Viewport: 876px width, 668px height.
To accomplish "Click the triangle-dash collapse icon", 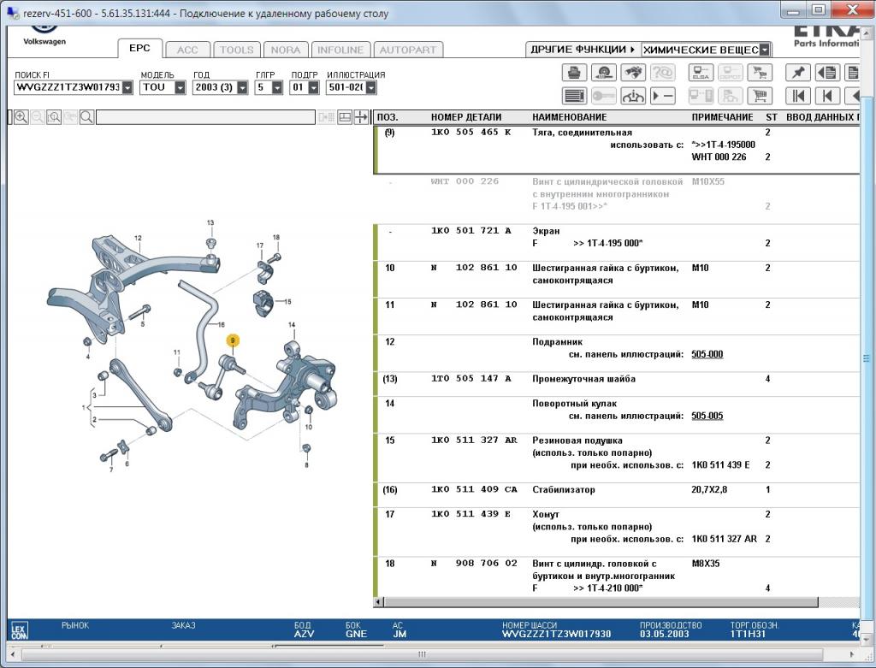I will pyautogui.click(x=663, y=96).
